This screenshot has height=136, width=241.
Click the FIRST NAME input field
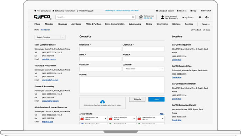pos(100,49)
